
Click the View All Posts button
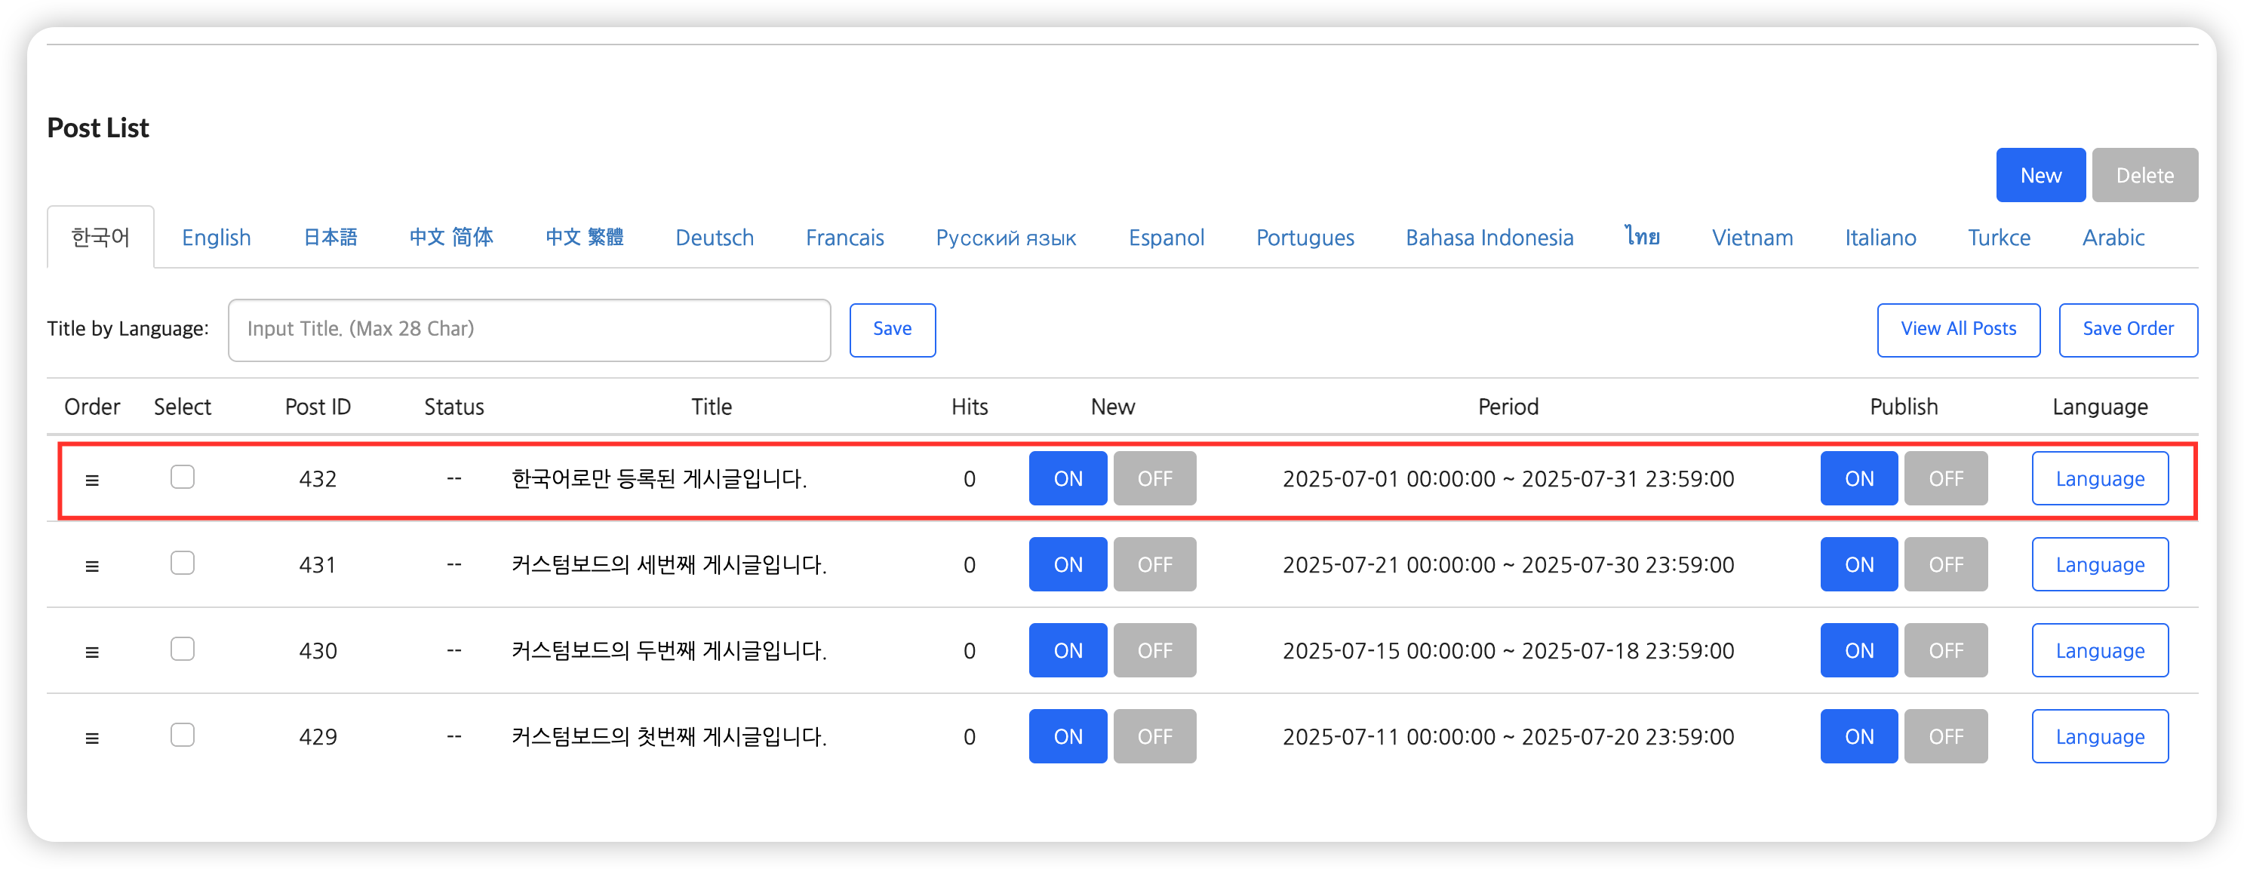coord(1957,329)
